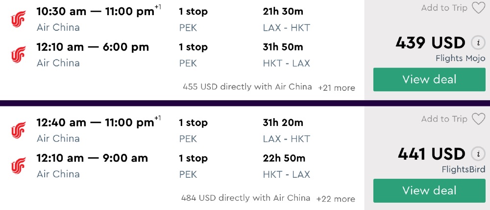Open the FlightsBird provider label
Screen dimensions: 490x210
[x=462, y=169]
